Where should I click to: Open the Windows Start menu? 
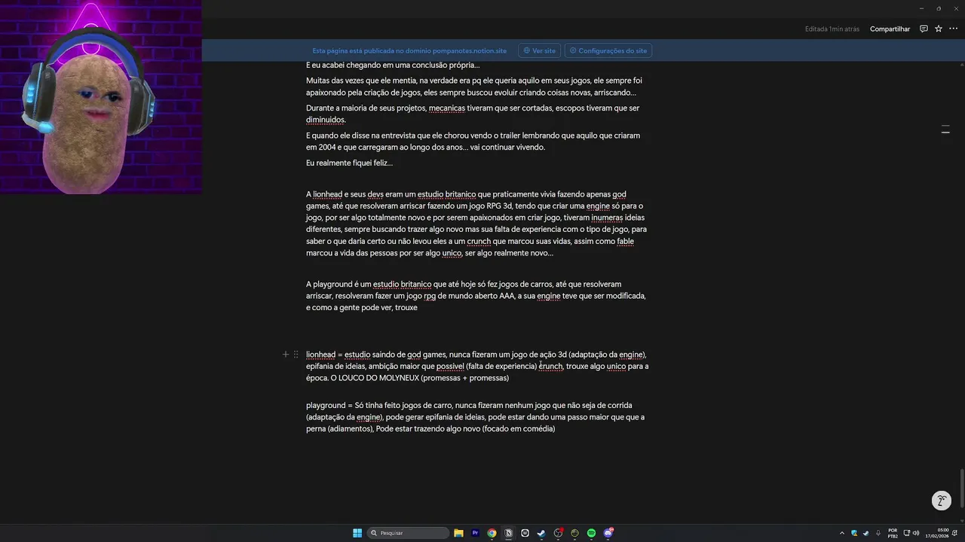[357, 533]
